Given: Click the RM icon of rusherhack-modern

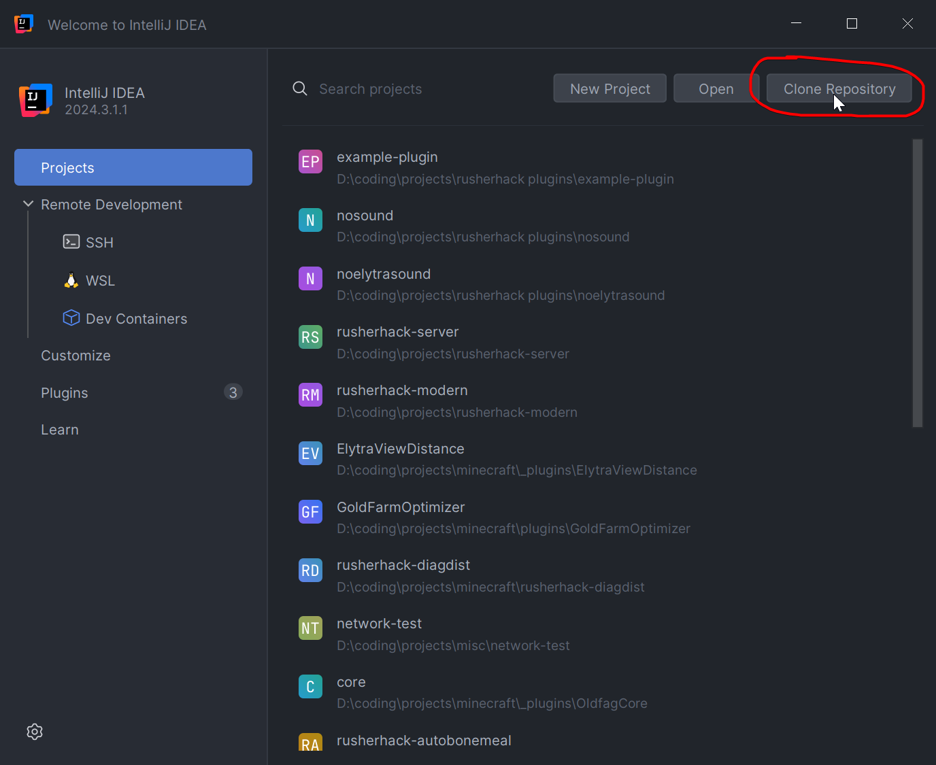Looking at the screenshot, I should click(310, 395).
